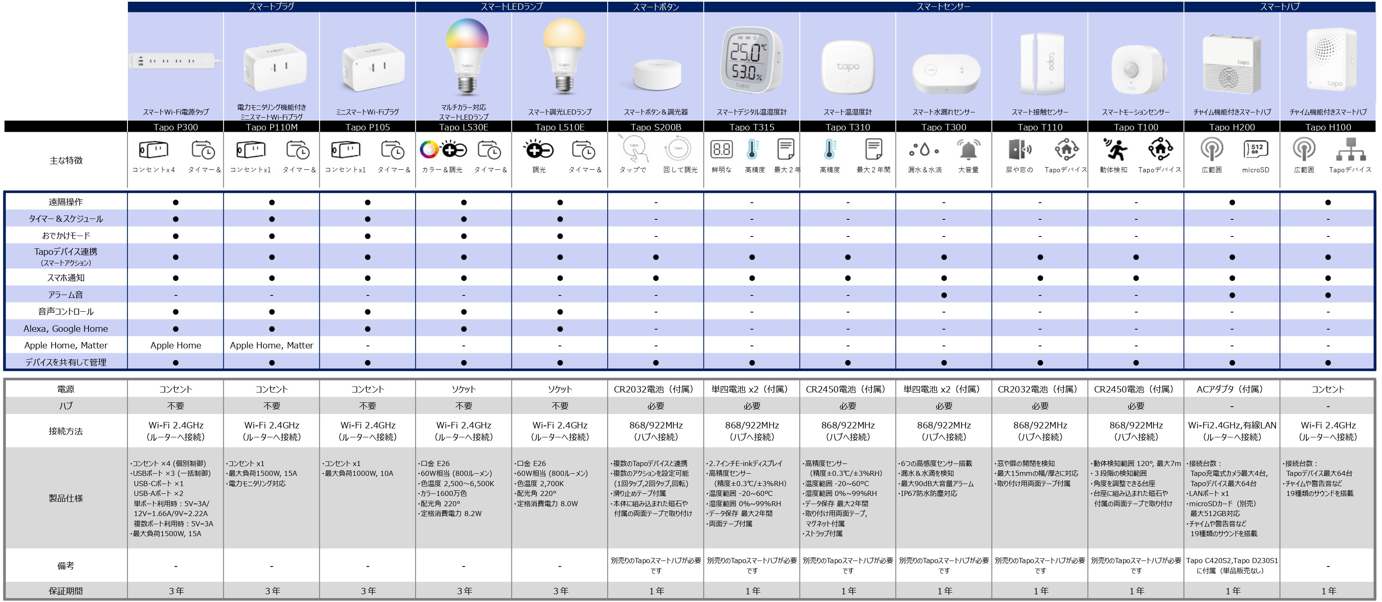Click the thermometer icon under Tapo T315
1382x602 pixels.
coord(752,149)
